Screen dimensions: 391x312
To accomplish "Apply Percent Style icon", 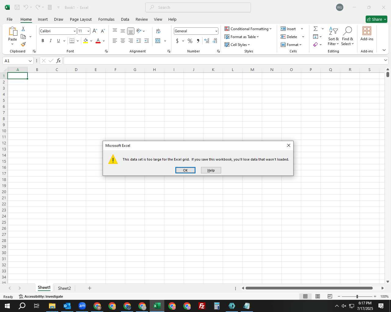I will pyautogui.click(x=190, y=41).
